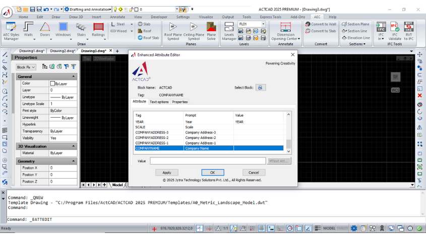This screenshot has height=239, width=426.
Task: Select the Walls tool
Action: [x=28, y=30]
